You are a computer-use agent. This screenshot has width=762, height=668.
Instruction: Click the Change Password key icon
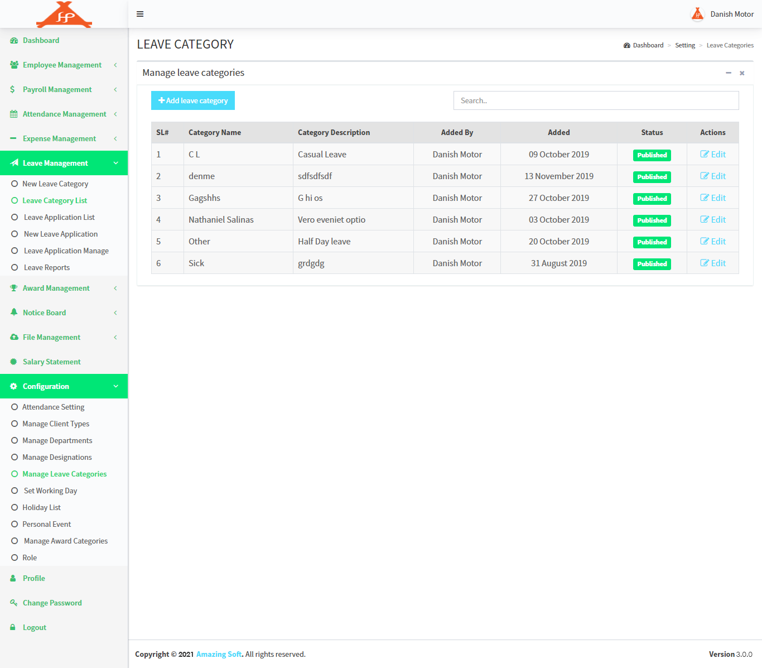14,603
